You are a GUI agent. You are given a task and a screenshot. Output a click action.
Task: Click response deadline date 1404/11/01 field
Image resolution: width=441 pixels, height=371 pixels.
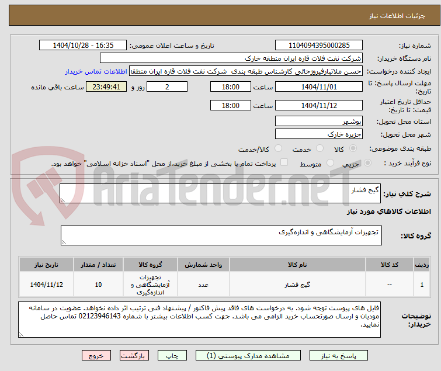[x=319, y=86]
